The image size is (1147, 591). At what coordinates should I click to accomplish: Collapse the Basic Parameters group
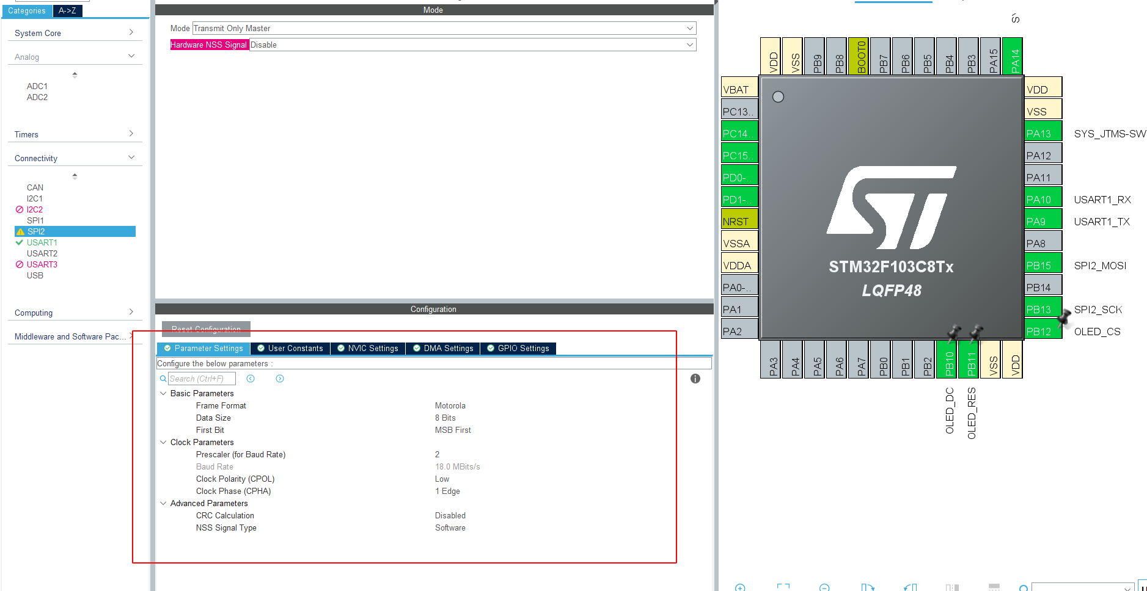(x=163, y=393)
